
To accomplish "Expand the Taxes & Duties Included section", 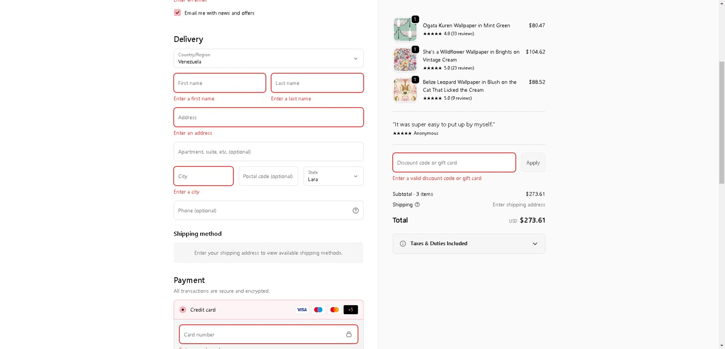I will click(469, 244).
